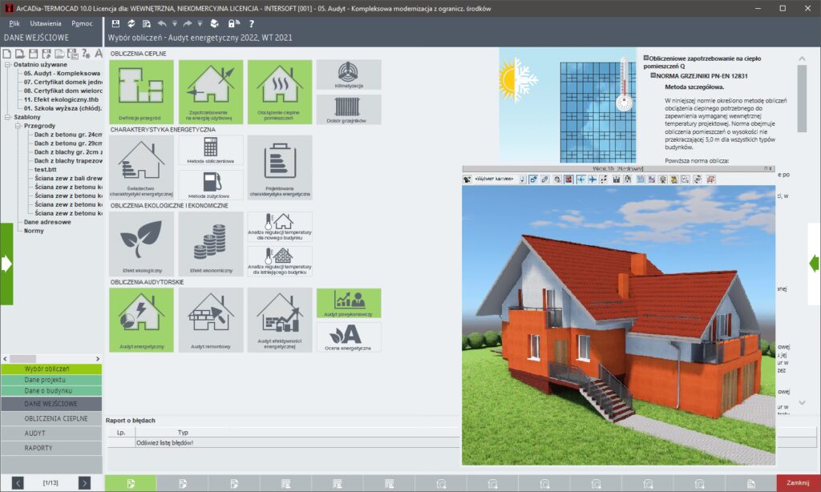Click the save floppy icon in top toolbar
Image resolution: width=821 pixels, height=492 pixels.
pyautogui.click(x=116, y=24)
